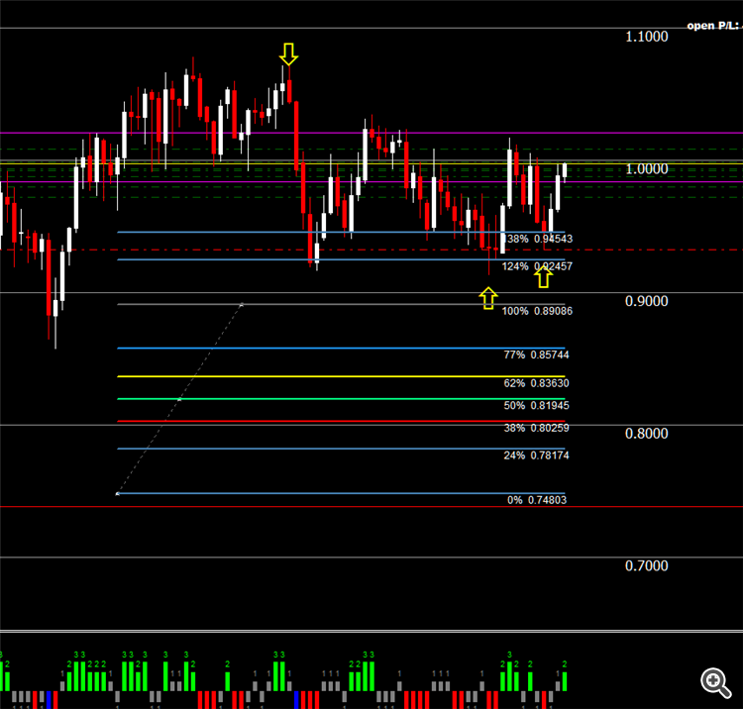Image resolution: width=743 pixels, height=709 pixels.
Task: Click the 62% 0.83630 level label
Action: pos(536,383)
